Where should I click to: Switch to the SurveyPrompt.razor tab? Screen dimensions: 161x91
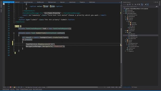[x=28, y=2]
